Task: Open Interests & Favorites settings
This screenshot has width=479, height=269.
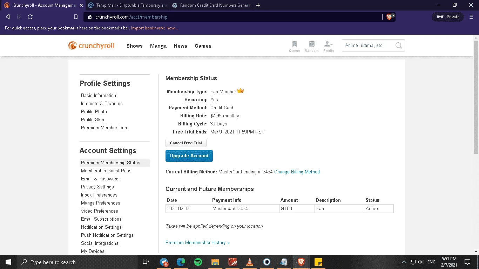Action: point(102,103)
